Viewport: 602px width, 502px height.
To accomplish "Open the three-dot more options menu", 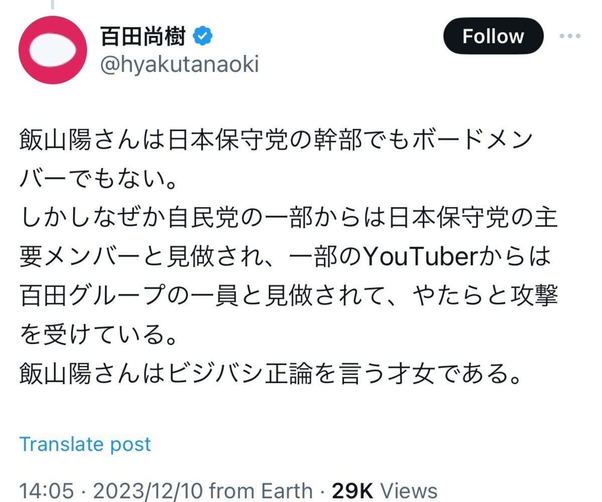I will point(570,37).
